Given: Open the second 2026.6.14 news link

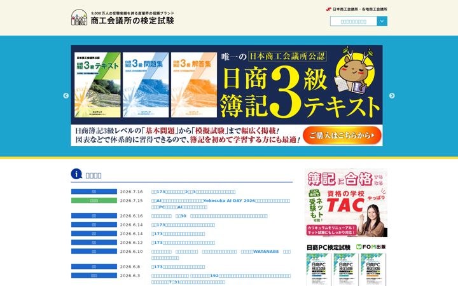Looking at the screenshot, I should click(x=178, y=234).
